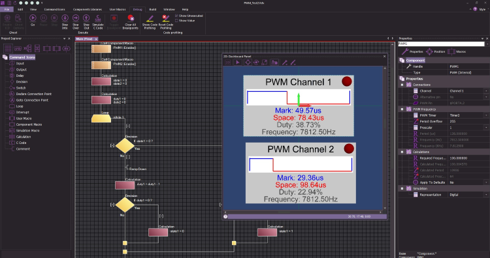
Task: Click the Simulate C Code icon
Action: tap(98, 21)
